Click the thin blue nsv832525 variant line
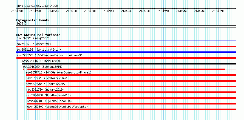 click(x=126, y=41)
